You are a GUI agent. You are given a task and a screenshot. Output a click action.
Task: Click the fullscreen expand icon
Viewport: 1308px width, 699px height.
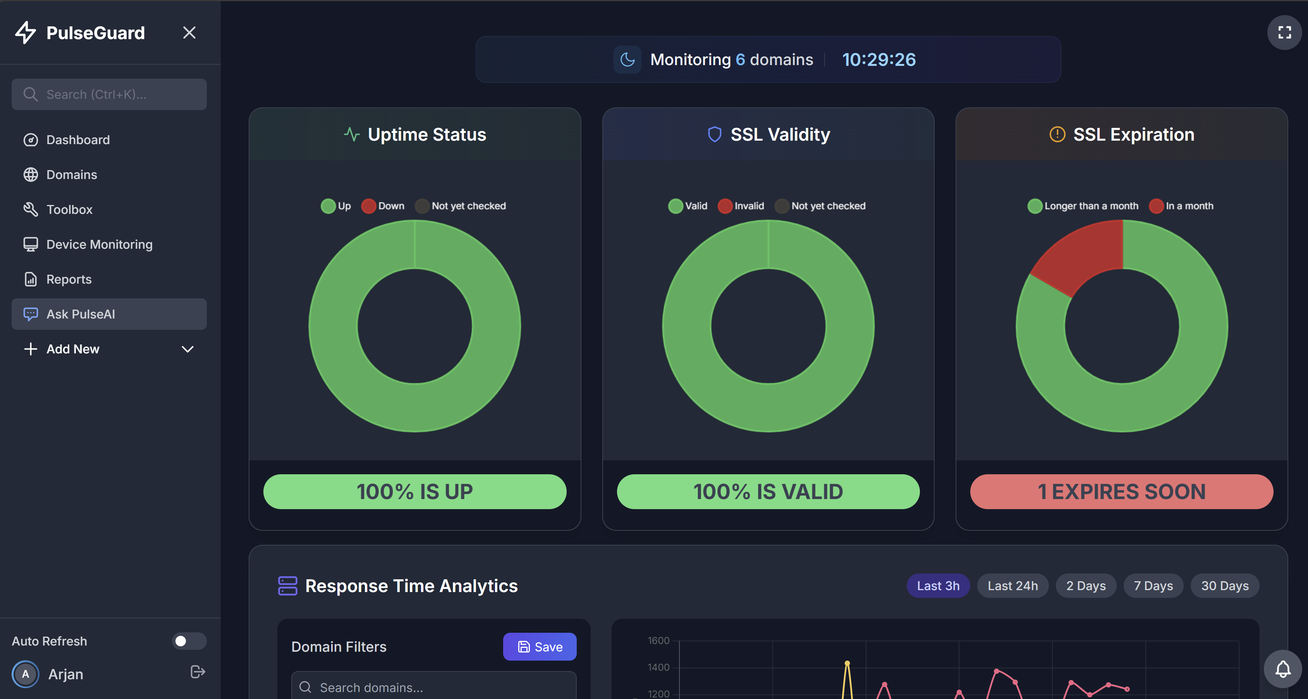coord(1284,33)
